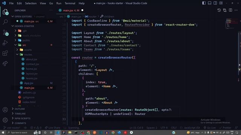The image size is (241, 135).
Task: Collapse the HOOKS-STARTER folder section
Action: pyautogui.click(x=24, y=26)
